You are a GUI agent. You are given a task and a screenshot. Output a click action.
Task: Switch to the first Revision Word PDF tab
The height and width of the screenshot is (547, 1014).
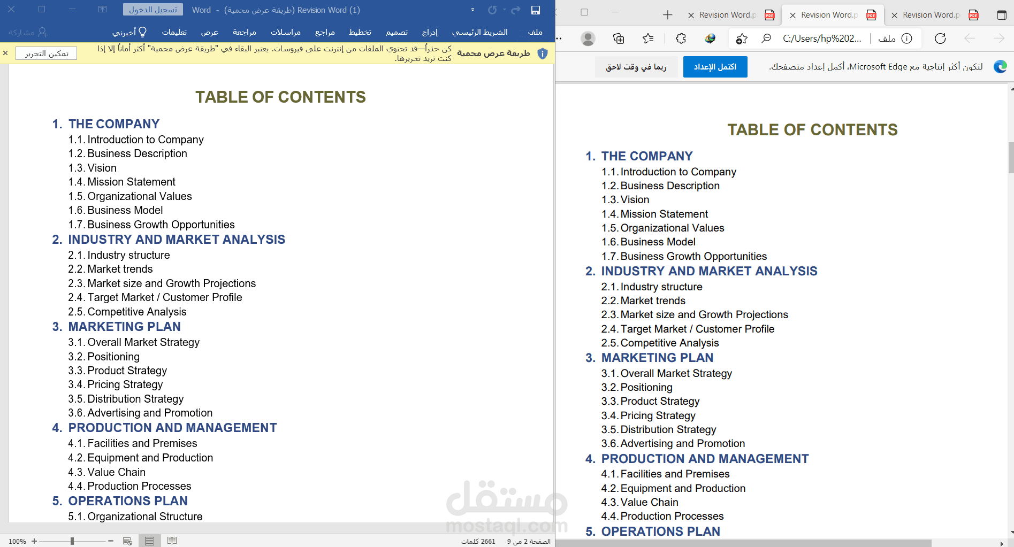tap(931, 15)
